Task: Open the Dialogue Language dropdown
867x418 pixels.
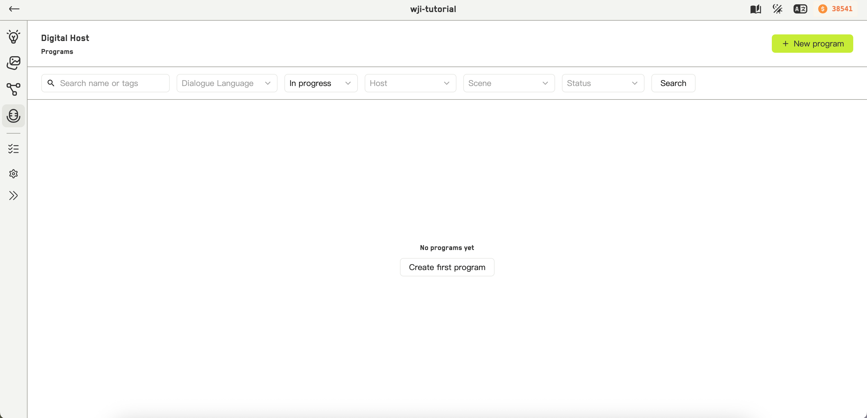Action: 227,83
